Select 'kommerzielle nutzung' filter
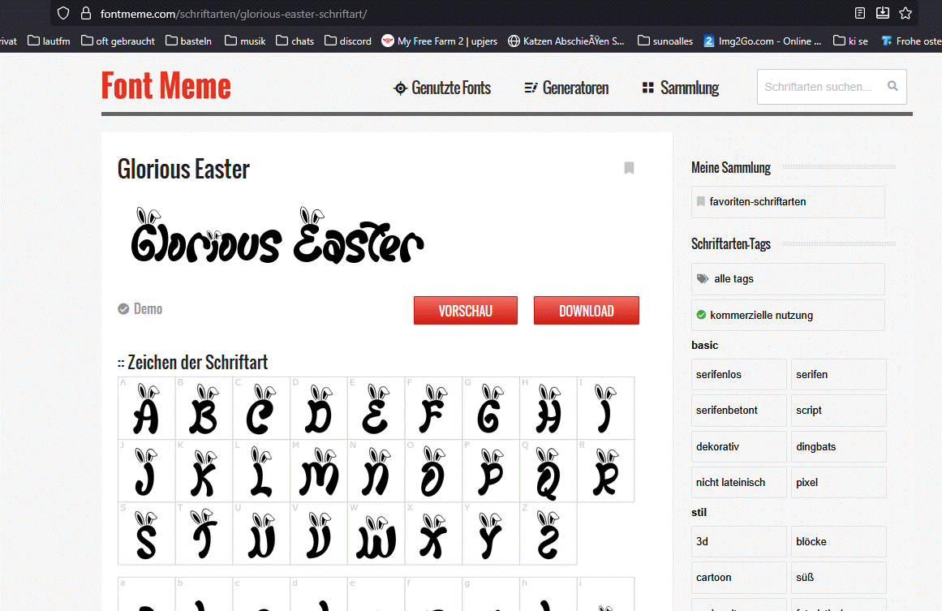Screen dimensions: 942x611 point(760,315)
